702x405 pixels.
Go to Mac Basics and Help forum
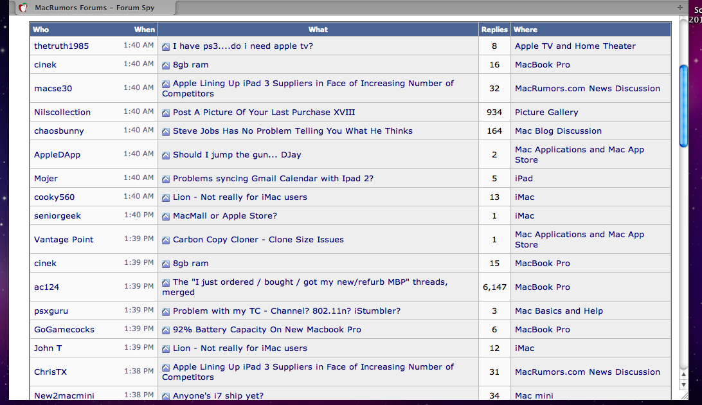559,311
